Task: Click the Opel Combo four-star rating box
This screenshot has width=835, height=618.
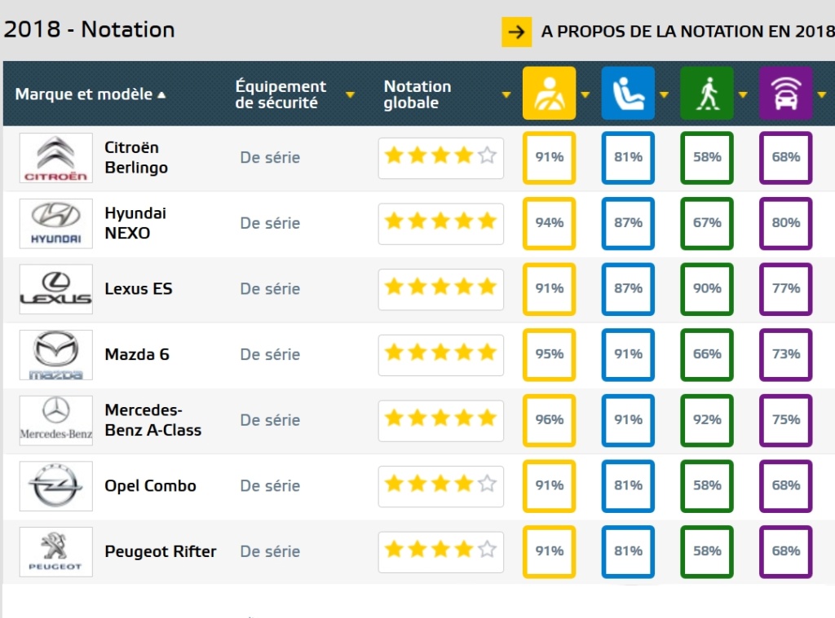Action: coord(440,486)
